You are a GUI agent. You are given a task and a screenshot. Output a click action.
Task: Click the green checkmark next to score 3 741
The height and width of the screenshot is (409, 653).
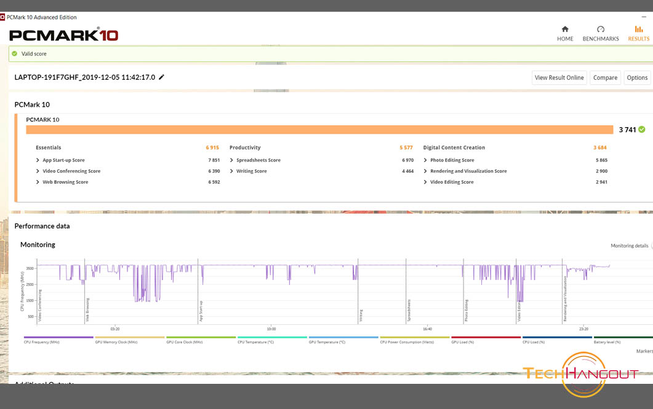pos(642,129)
